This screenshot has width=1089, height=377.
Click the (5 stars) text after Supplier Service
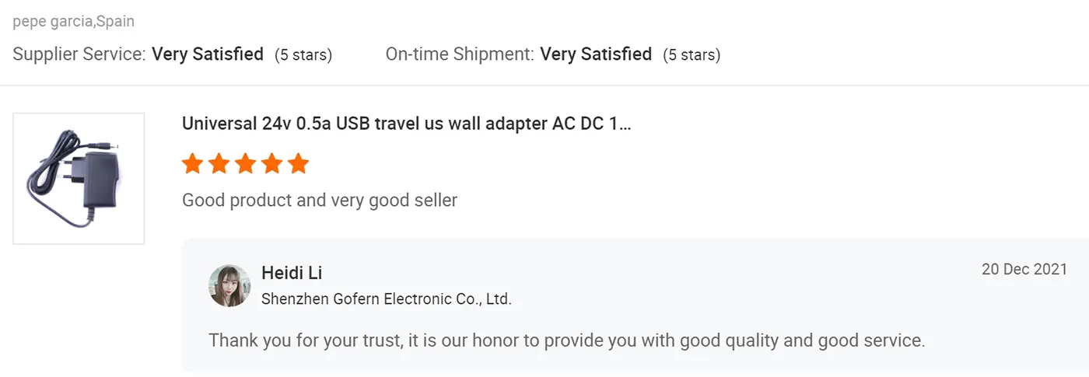point(303,55)
